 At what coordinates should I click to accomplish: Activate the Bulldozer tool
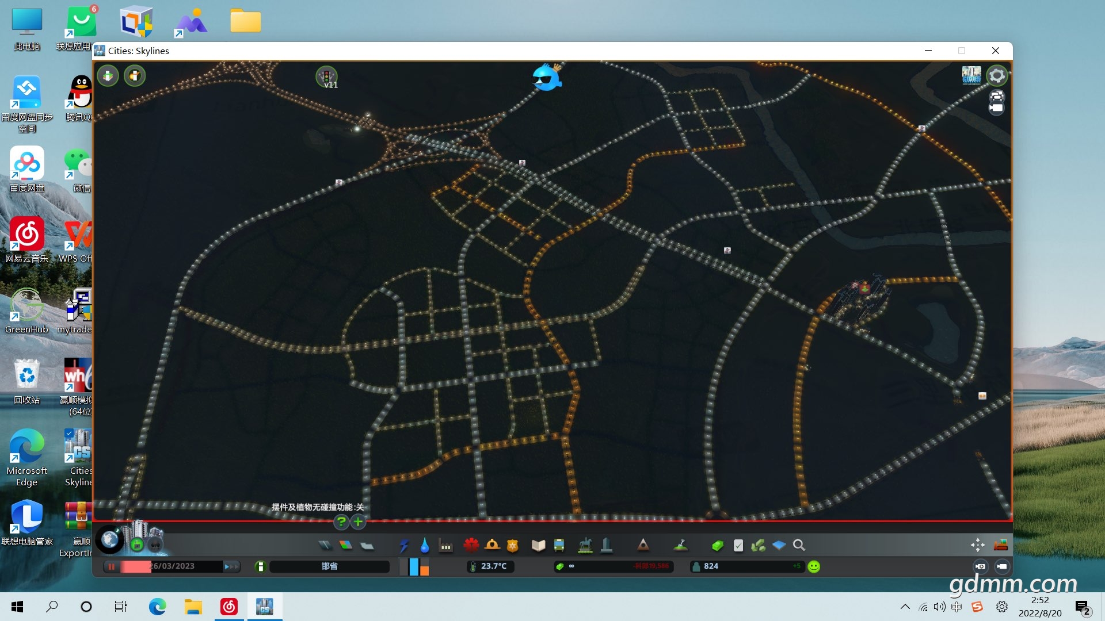coord(1001,545)
